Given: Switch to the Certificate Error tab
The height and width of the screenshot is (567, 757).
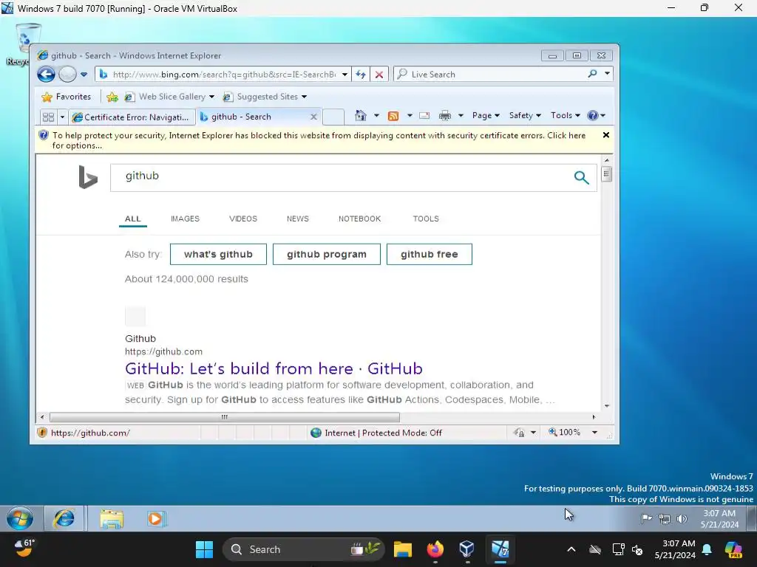Looking at the screenshot, I should [x=132, y=117].
